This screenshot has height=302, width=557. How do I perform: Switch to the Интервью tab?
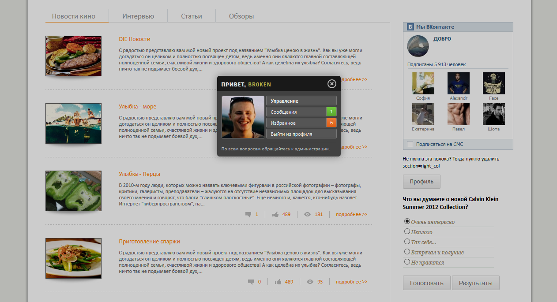138,16
